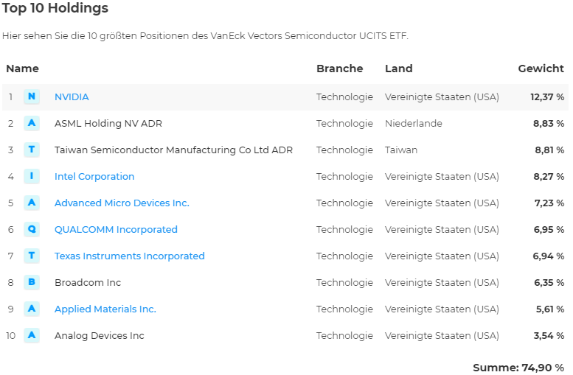Open the Texas Instruments Incorporated link
This screenshot has height=375, width=573.
(x=130, y=256)
